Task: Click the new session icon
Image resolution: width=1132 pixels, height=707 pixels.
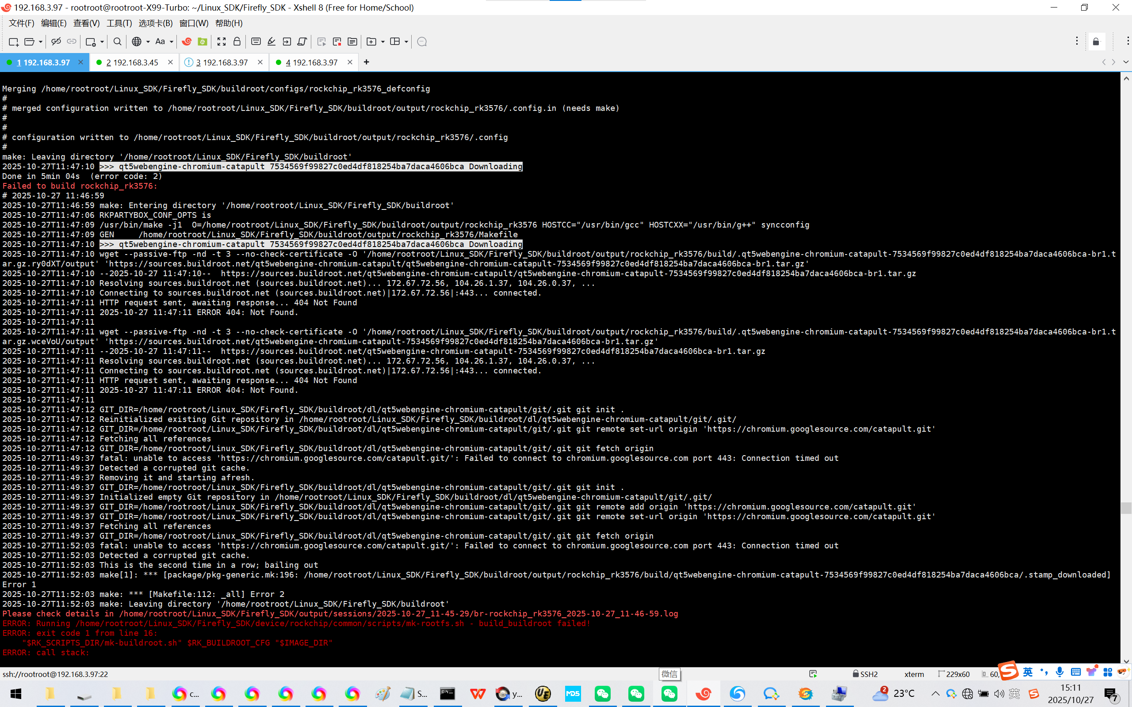Action: 14,42
